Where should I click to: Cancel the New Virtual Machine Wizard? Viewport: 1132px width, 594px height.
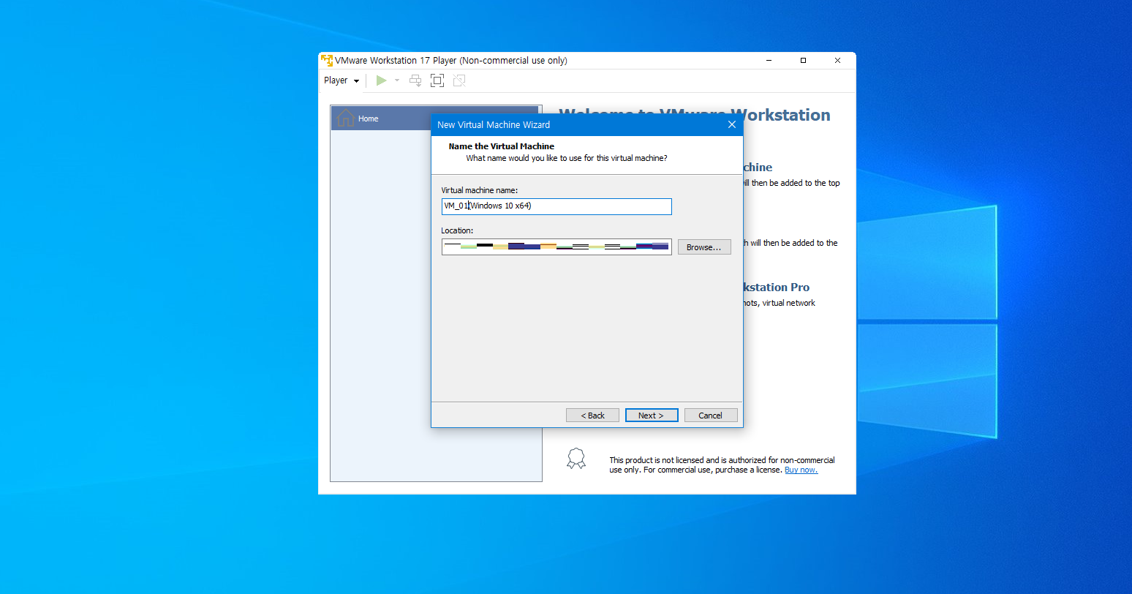(x=711, y=416)
